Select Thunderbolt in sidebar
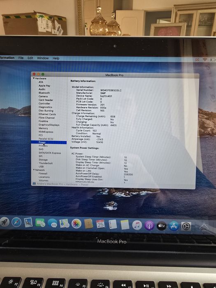The width and height of the screenshot is (216, 288). [x=46, y=163]
